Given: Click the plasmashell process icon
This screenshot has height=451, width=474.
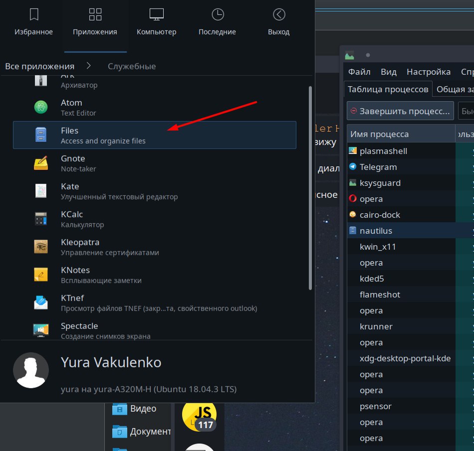Looking at the screenshot, I should pyautogui.click(x=352, y=150).
